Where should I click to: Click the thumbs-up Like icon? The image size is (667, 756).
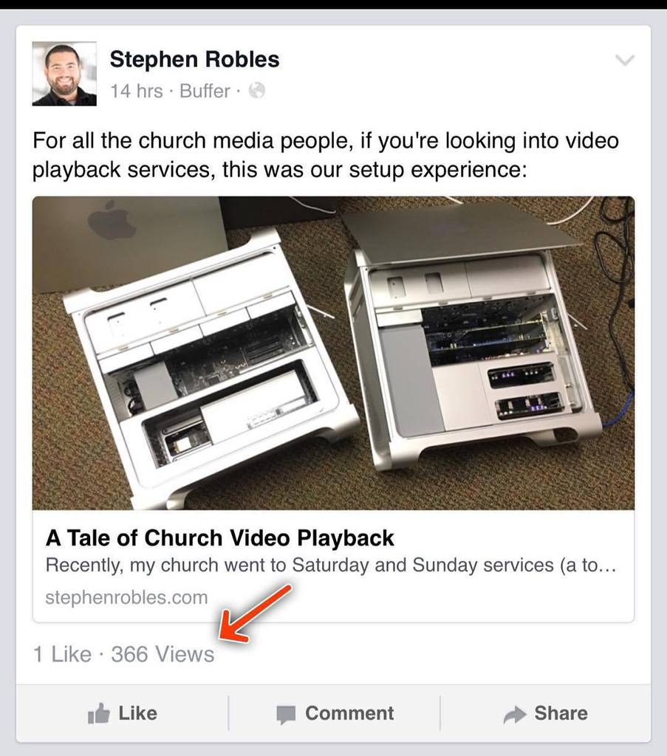(99, 714)
